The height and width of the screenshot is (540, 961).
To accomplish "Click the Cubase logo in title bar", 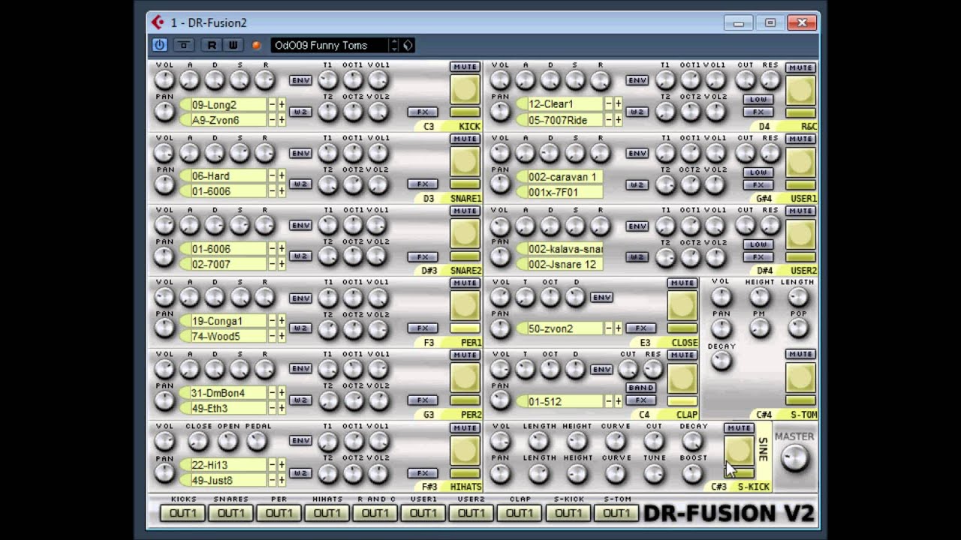I will point(157,22).
